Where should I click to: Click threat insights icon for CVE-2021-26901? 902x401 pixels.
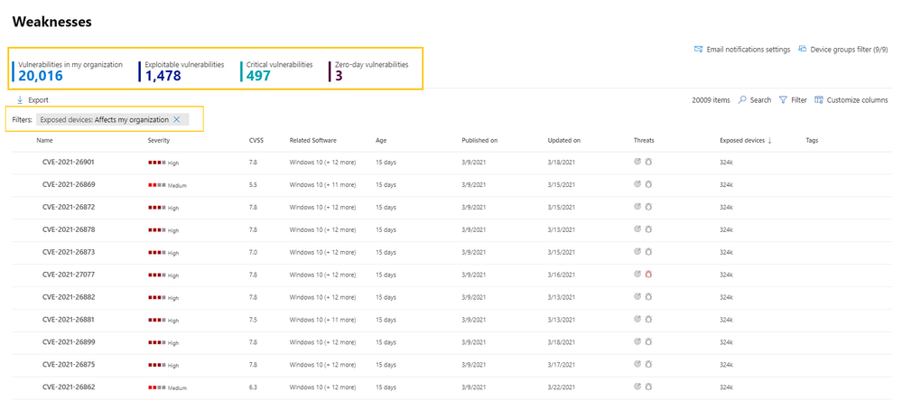[637, 163]
